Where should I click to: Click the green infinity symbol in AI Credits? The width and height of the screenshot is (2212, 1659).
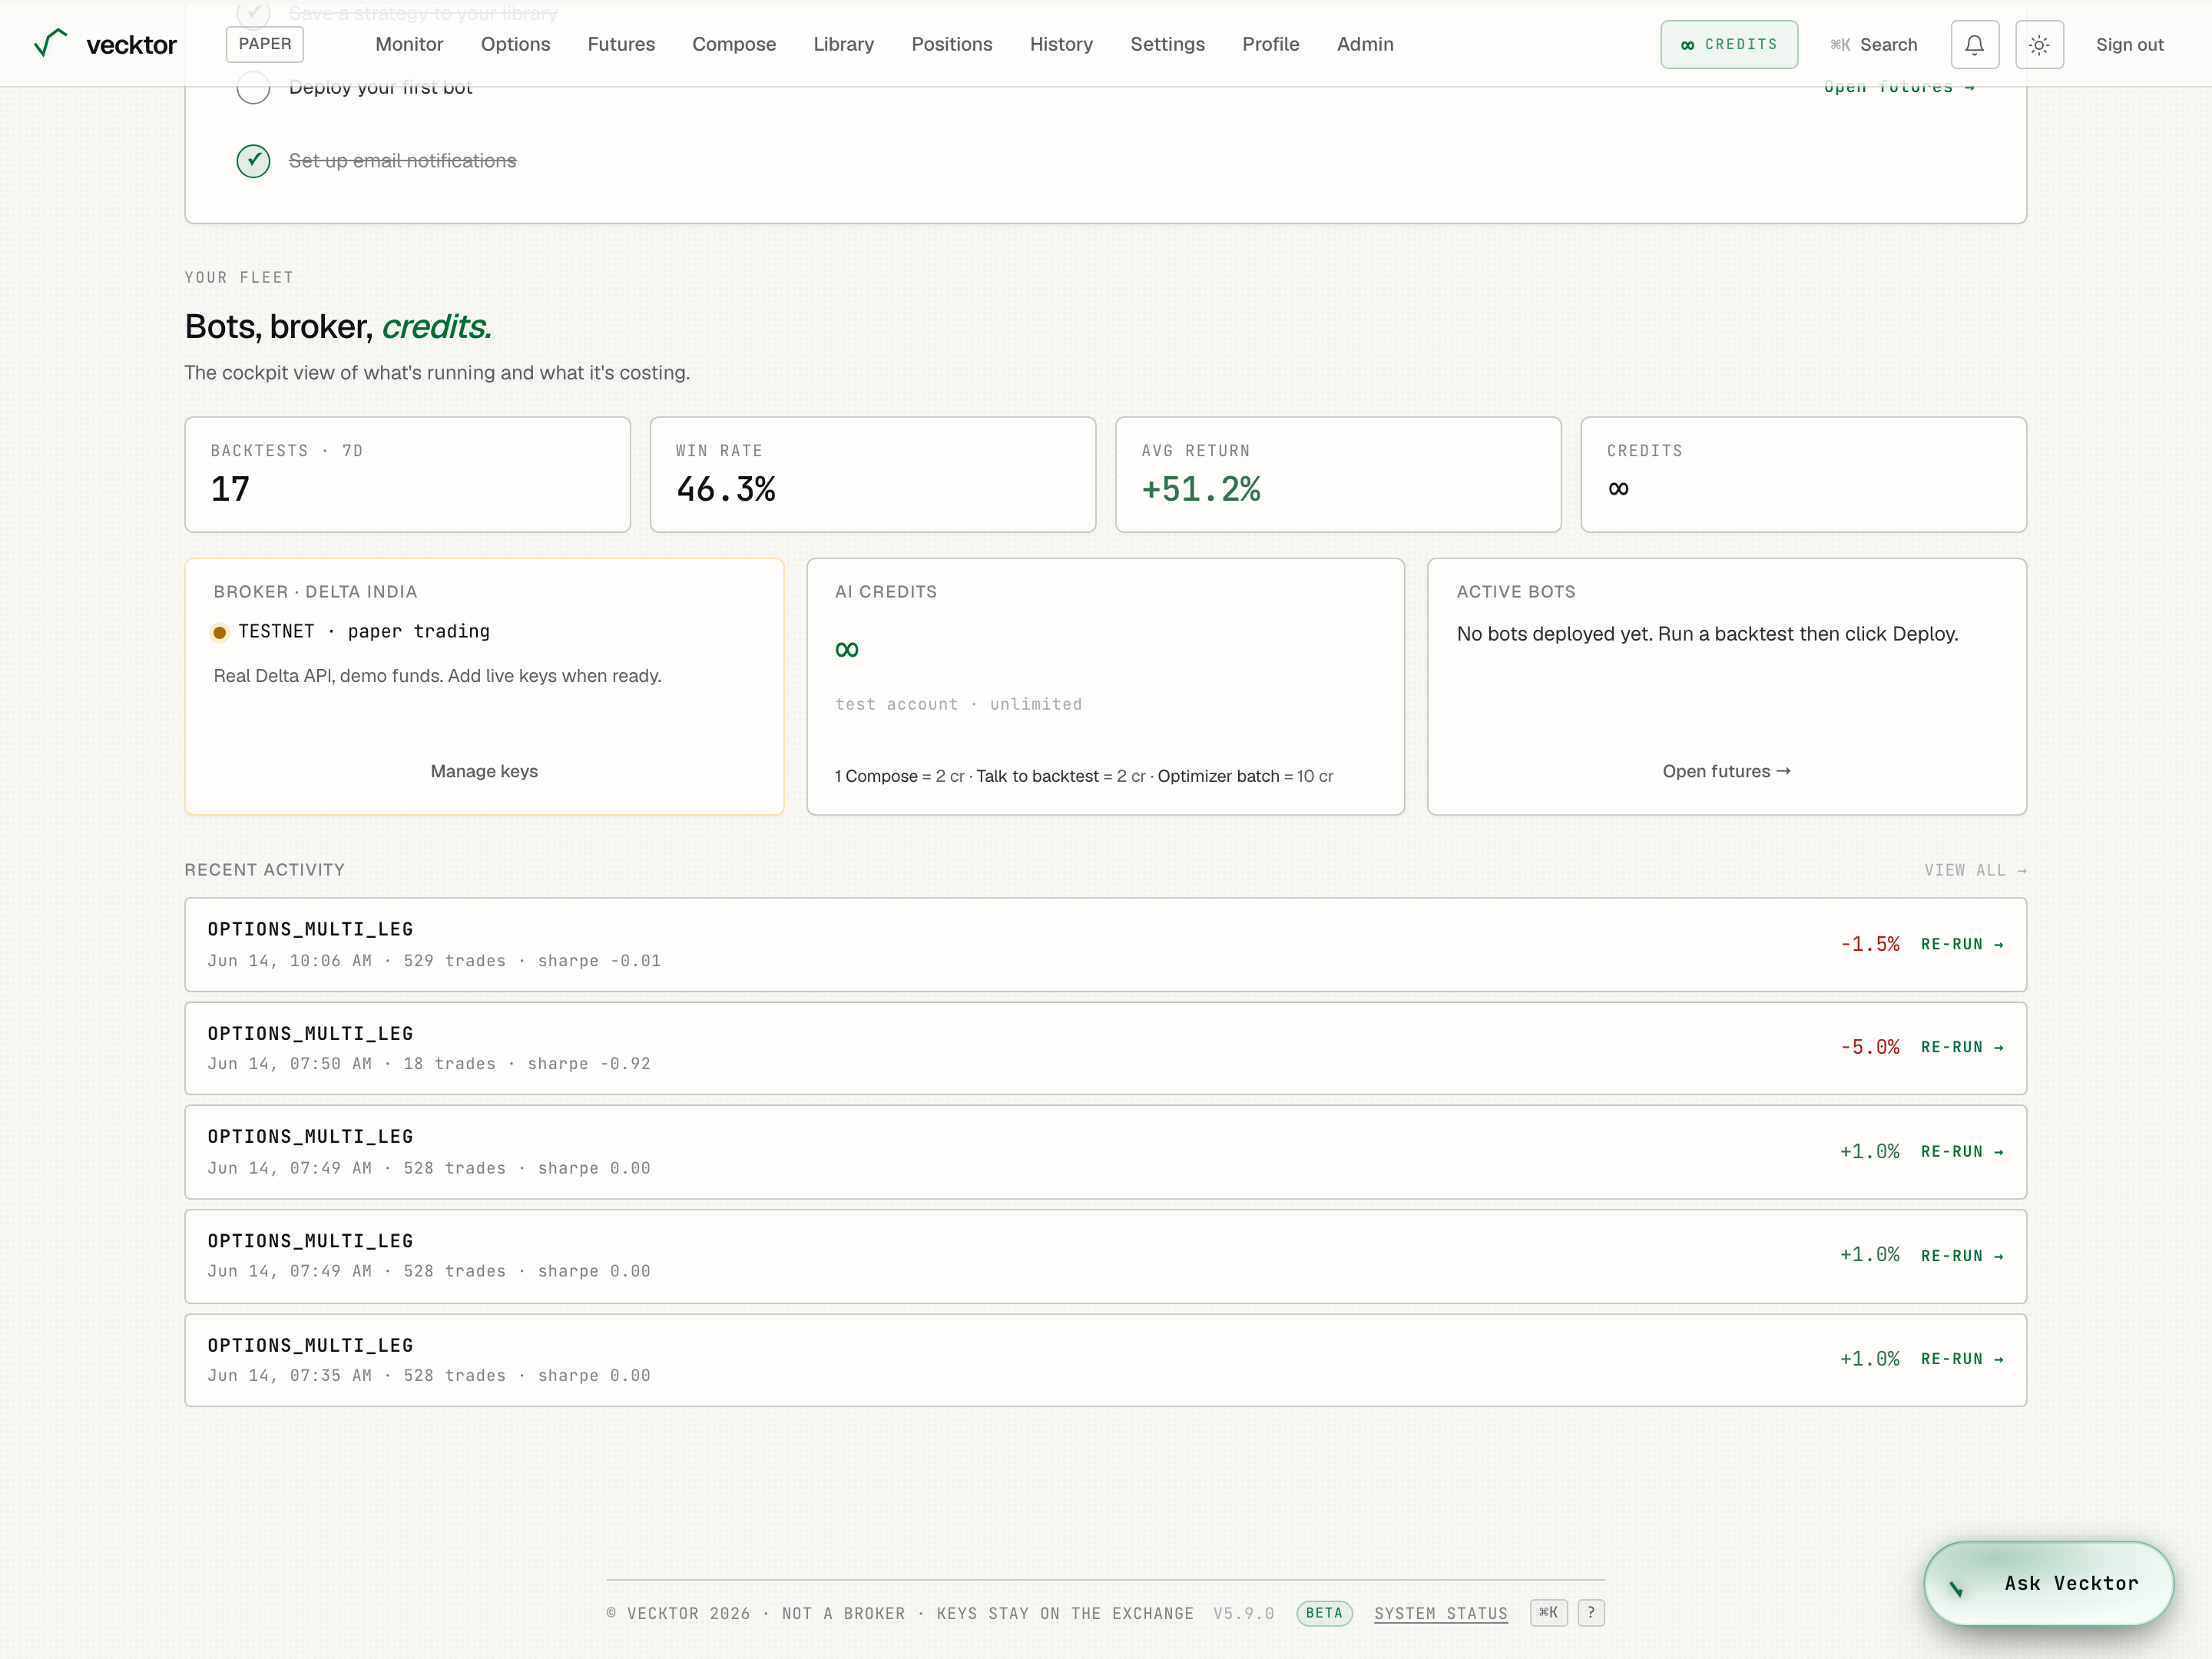click(x=846, y=650)
